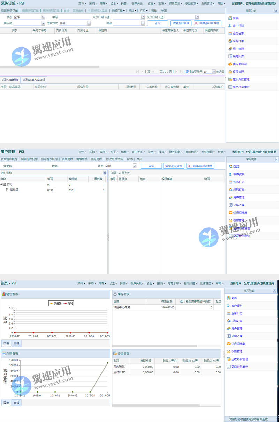This screenshot has height=422, width=279.
Task: Click the start delivery date calendar icon
Action: (x=143, y=17)
